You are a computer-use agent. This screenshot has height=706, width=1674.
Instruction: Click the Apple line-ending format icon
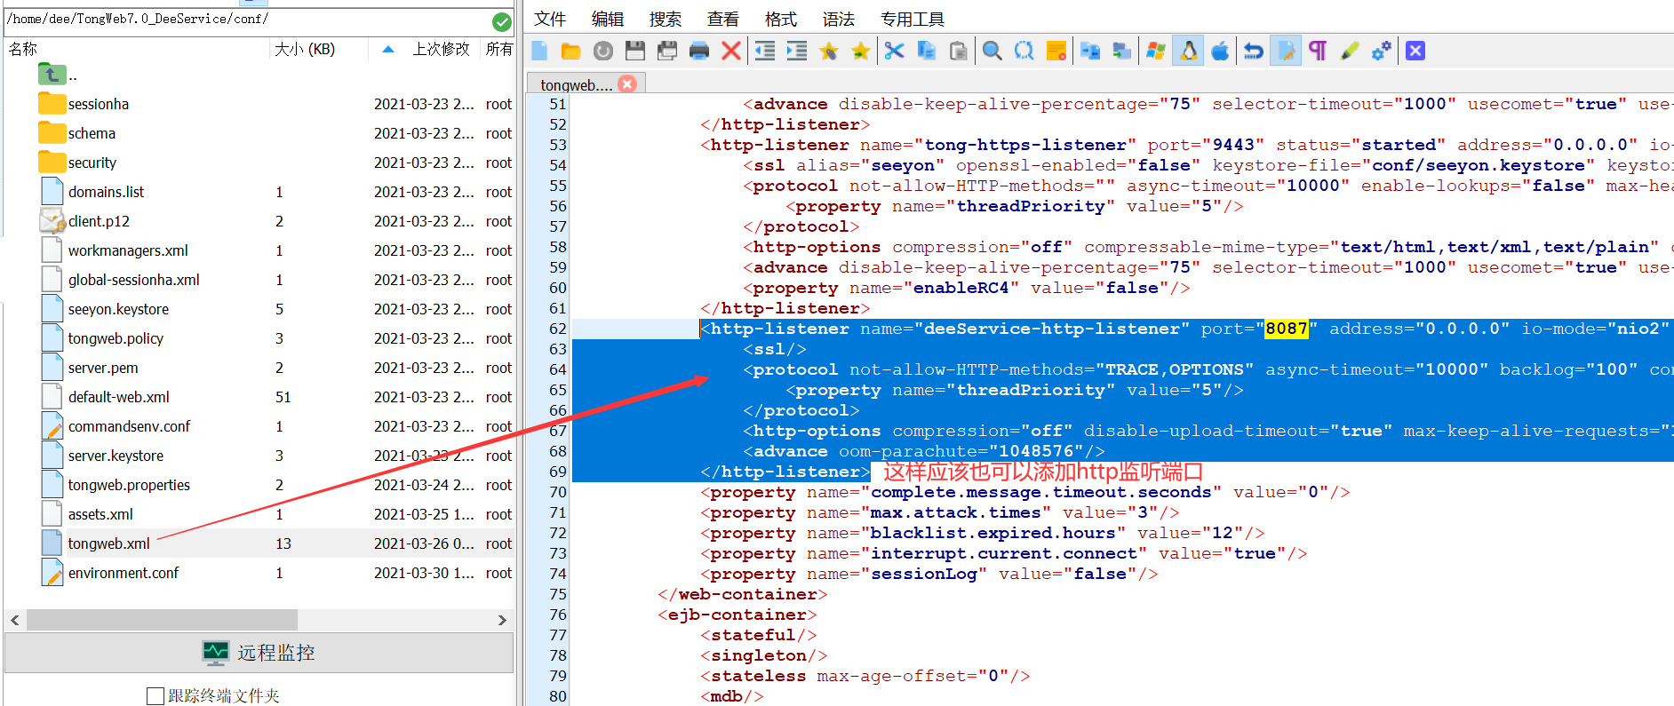[1220, 52]
